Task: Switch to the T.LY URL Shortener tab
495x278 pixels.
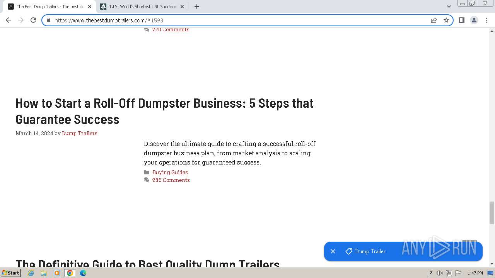Action: coord(141,7)
